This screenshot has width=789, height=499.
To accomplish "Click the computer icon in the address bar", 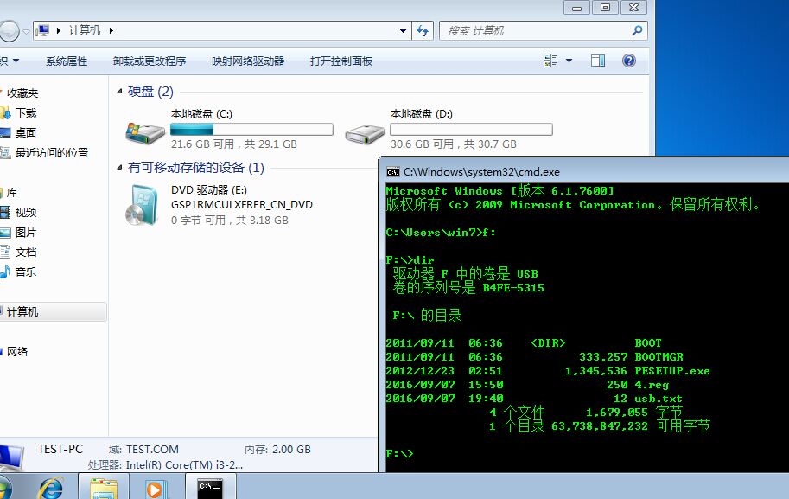I will [x=42, y=31].
